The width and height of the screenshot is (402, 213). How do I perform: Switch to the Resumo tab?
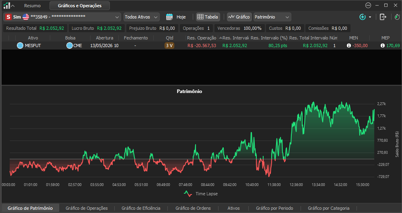pos(32,6)
